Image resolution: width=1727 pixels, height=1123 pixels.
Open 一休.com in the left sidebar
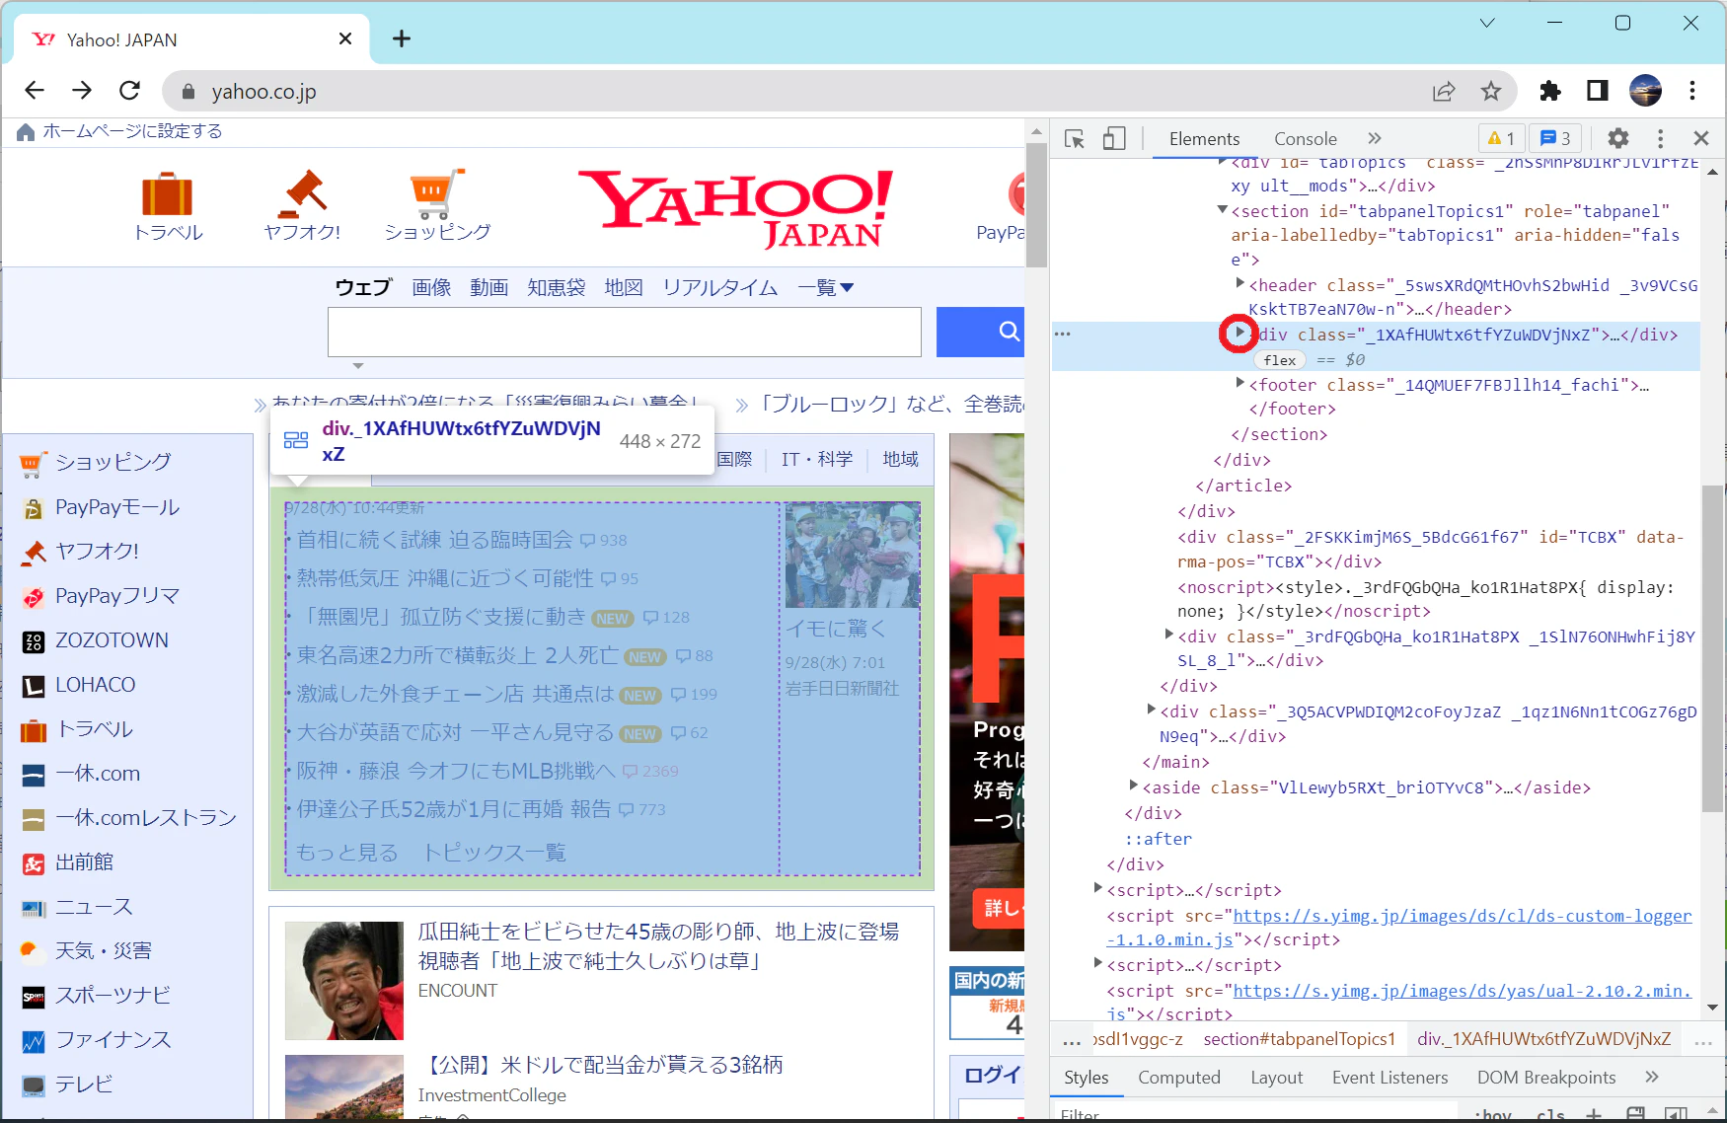pos(98,774)
